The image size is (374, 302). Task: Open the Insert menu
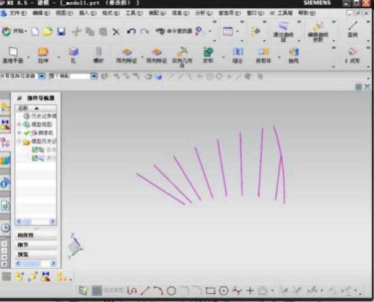87,13
